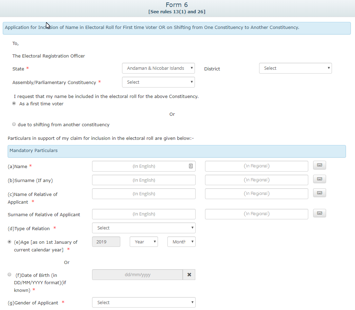Focus Surname of Relative English field
Image resolution: width=355 pixels, height=310 pixels.
pyautogui.click(x=144, y=214)
